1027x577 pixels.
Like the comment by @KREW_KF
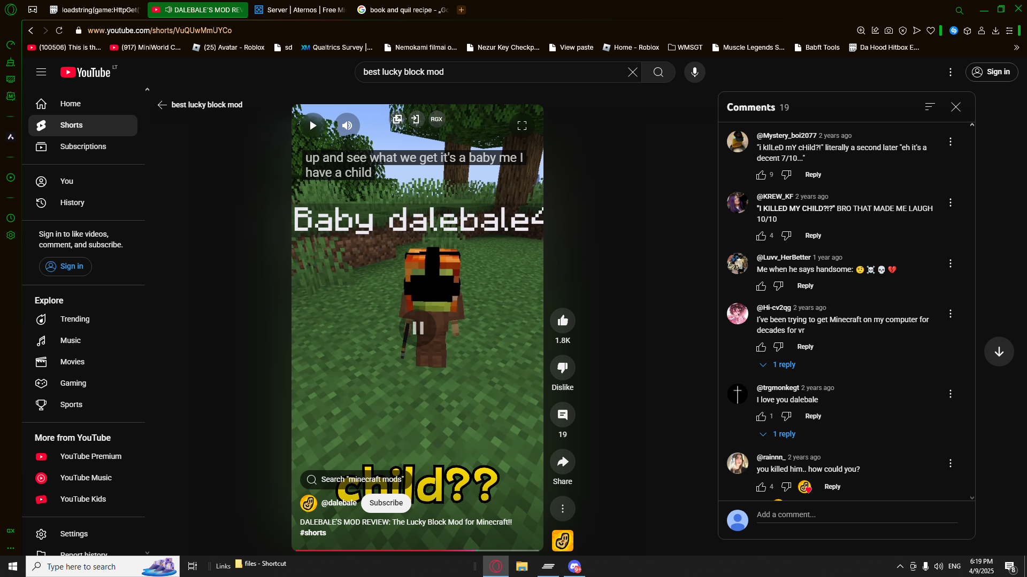tap(761, 236)
